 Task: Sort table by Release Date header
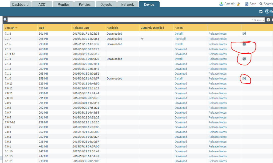point(81,28)
